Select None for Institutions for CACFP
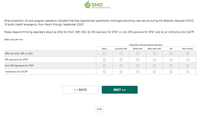200x115 pixels. click(104, 72)
